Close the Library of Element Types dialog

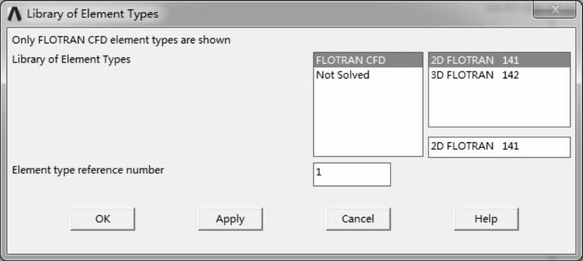tap(553, 11)
